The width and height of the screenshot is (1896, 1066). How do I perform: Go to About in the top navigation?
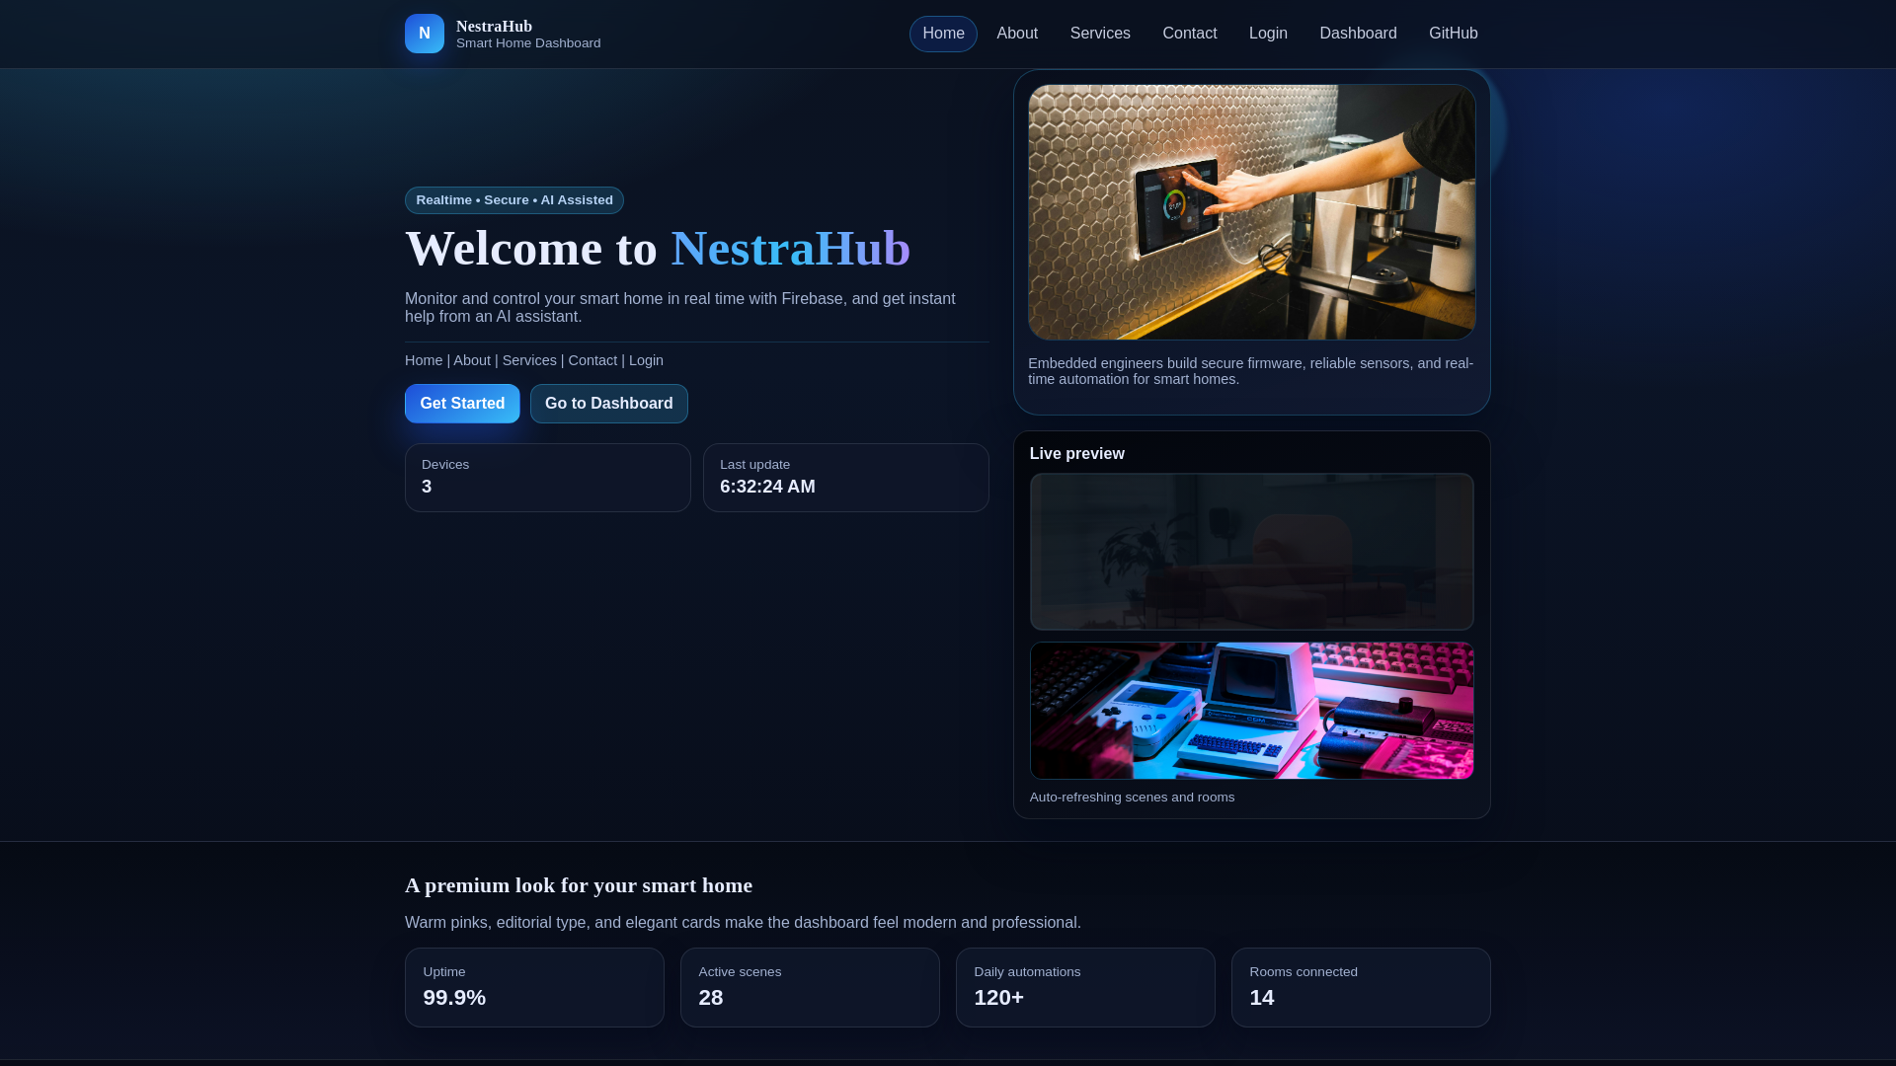1017,34
